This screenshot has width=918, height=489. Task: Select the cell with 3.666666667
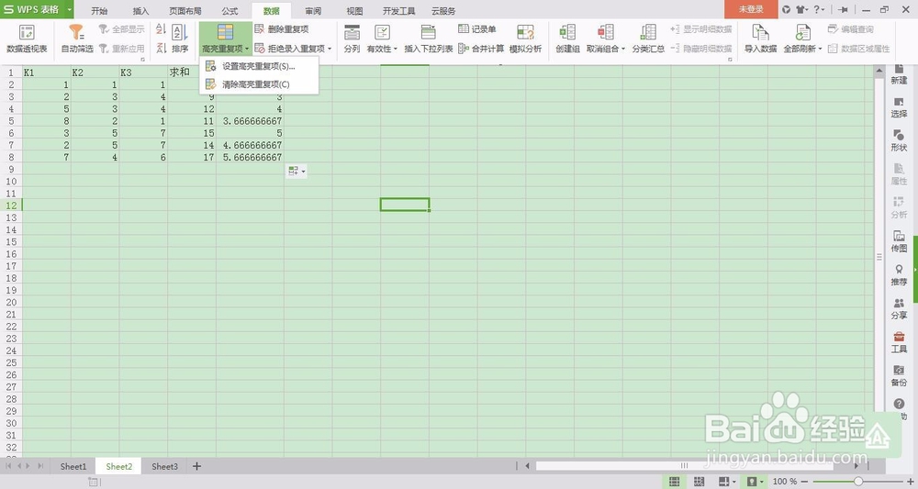pos(250,121)
